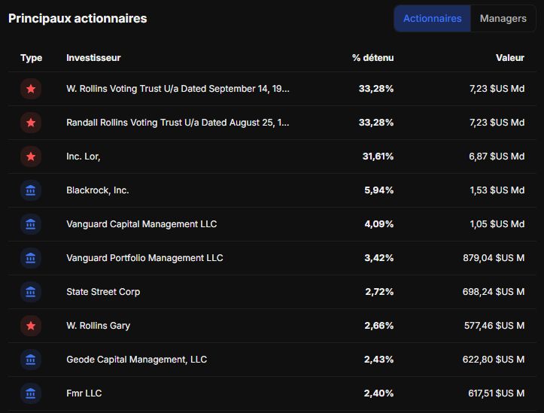
Task: Click the 3,42% held value
Action: 379,258
